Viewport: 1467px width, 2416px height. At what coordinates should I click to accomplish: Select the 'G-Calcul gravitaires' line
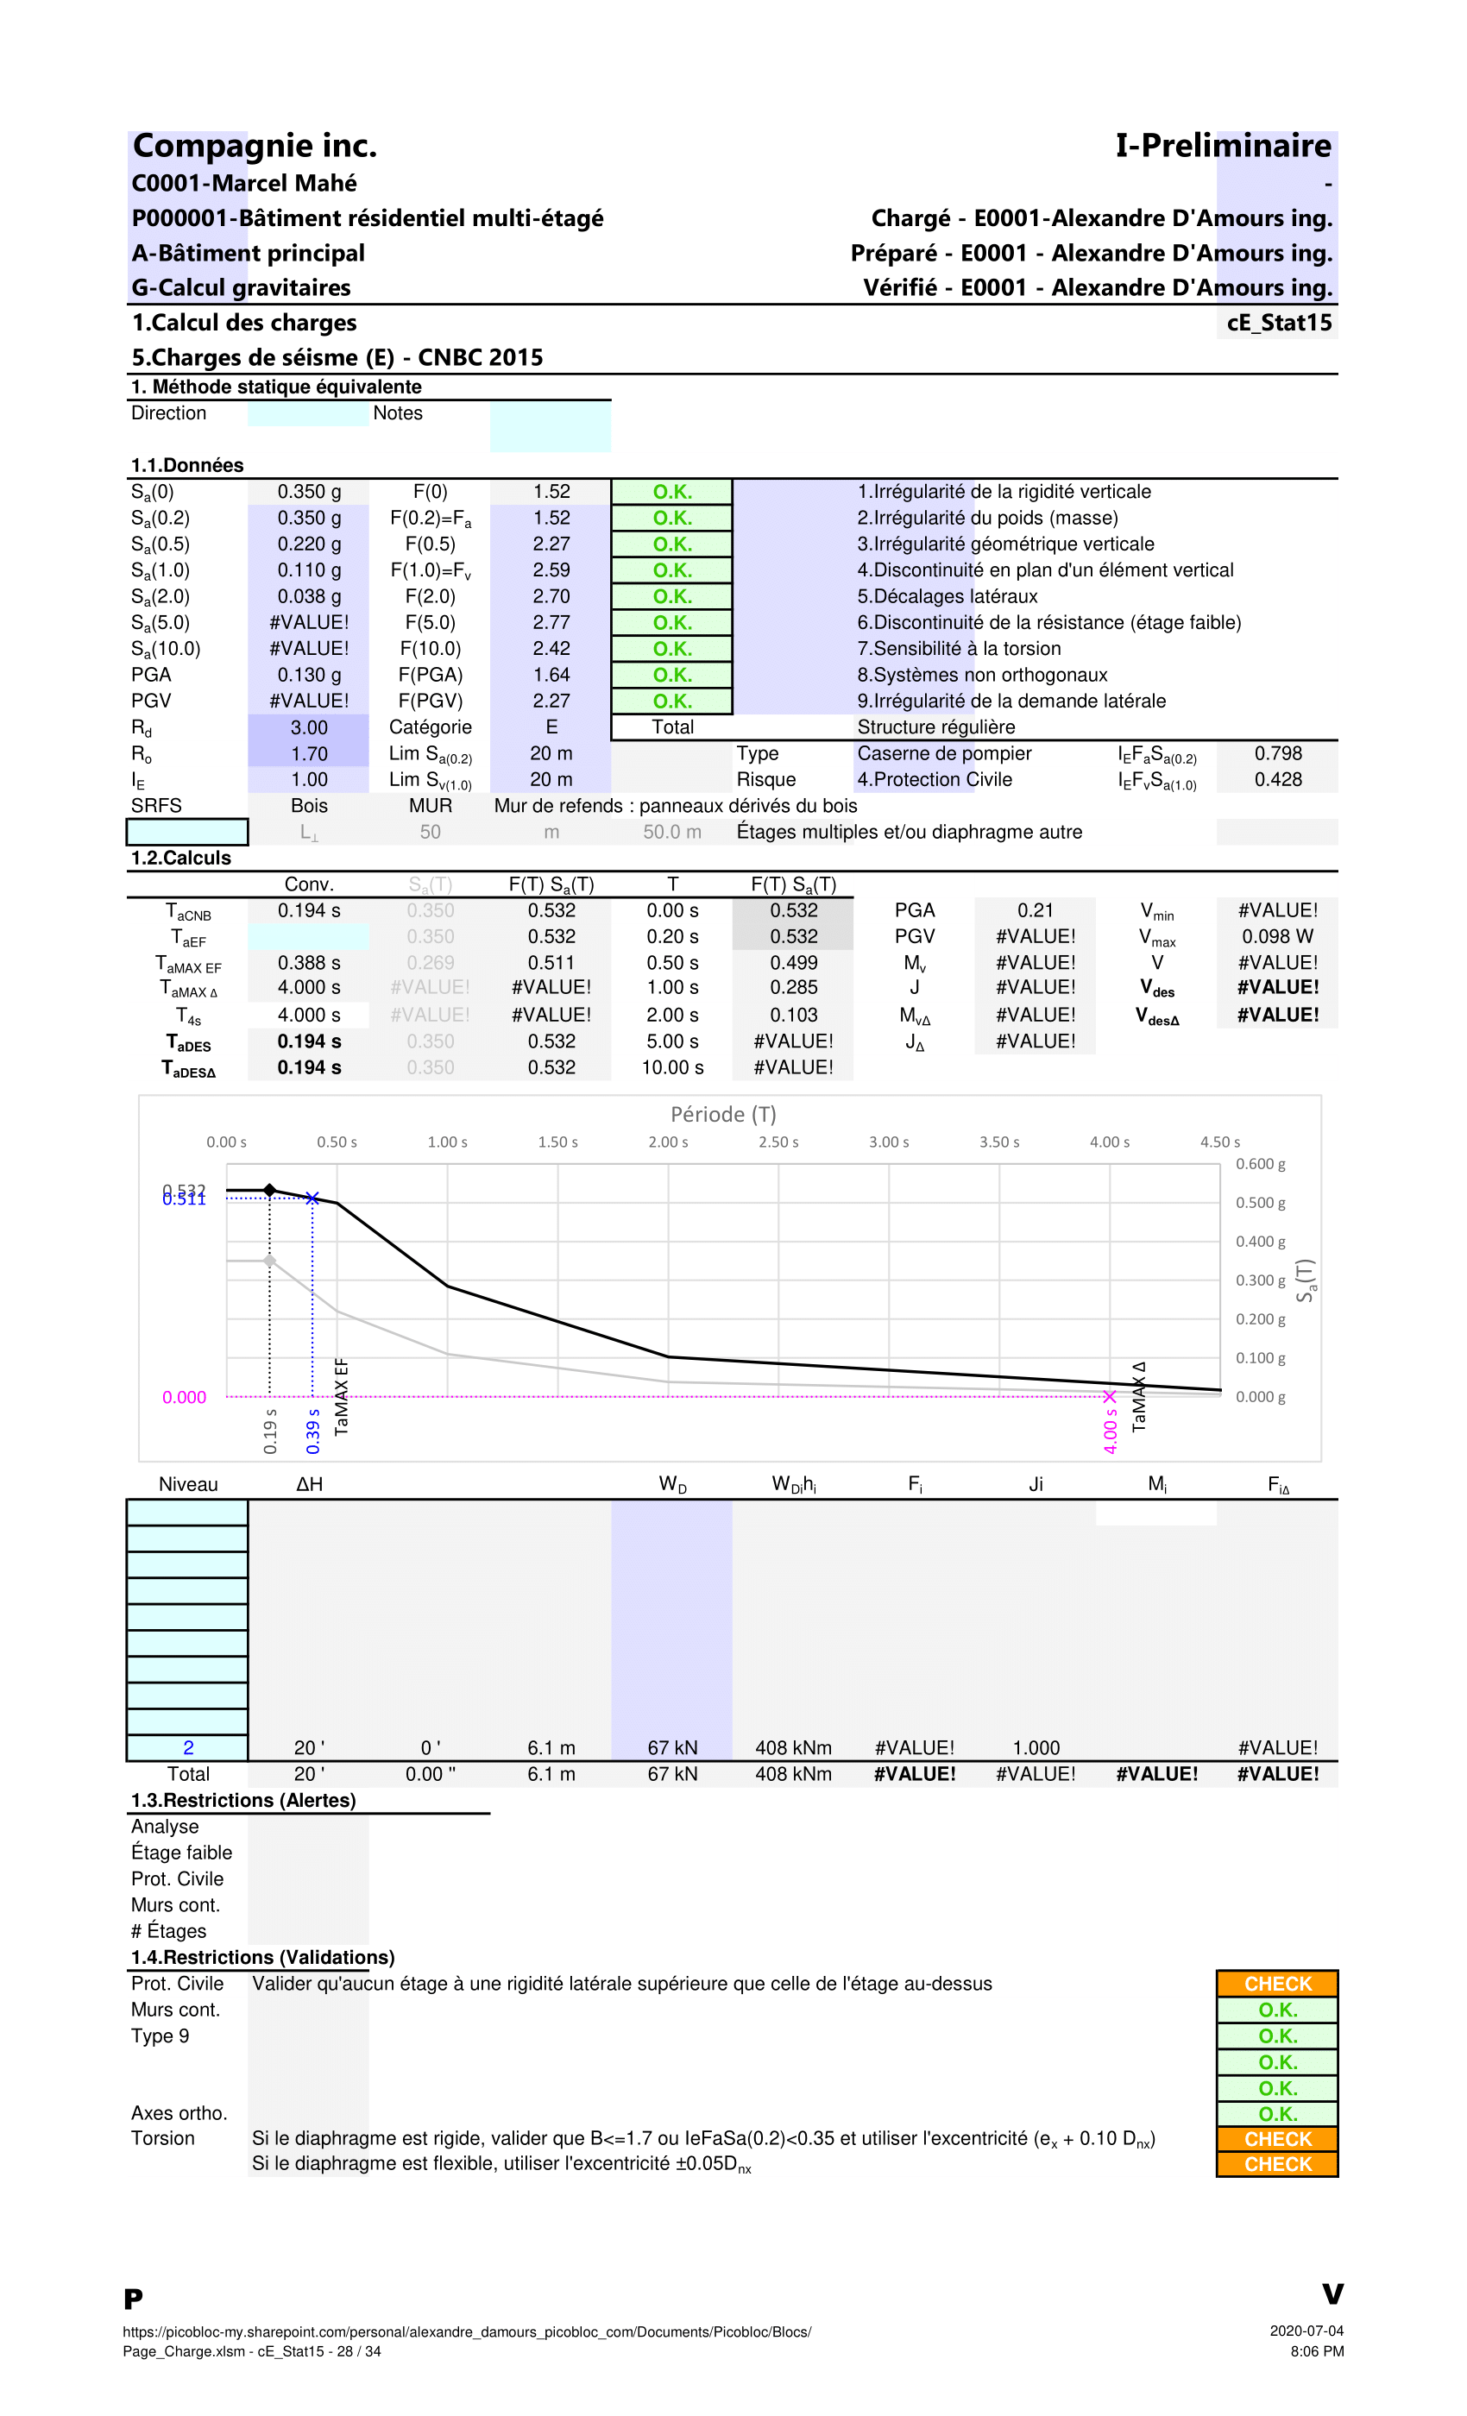(x=242, y=287)
